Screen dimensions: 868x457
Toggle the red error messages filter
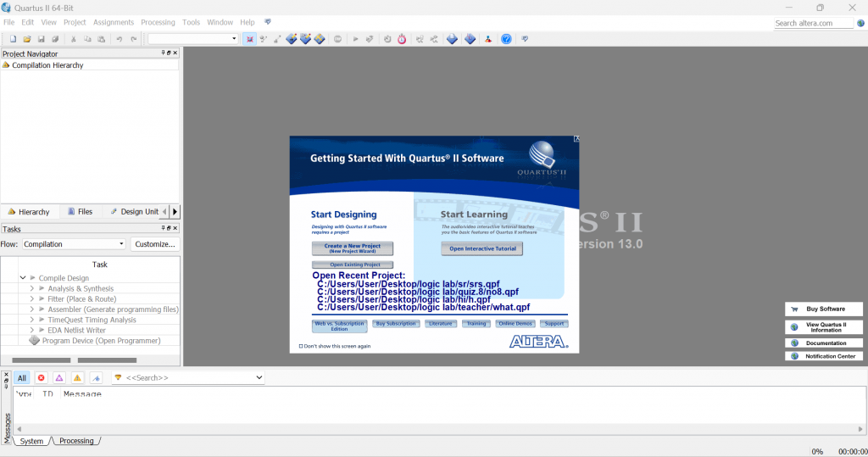pos(41,378)
